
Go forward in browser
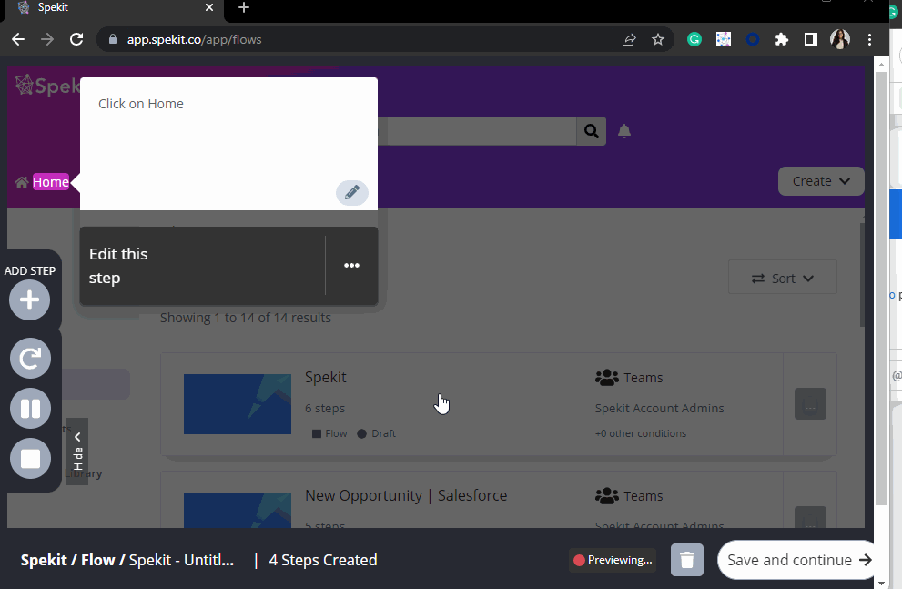pos(47,39)
